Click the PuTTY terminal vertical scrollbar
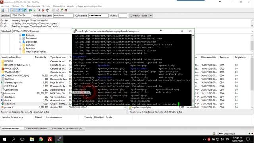The height and width of the screenshot is (143, 254). [x=193, y=70]
